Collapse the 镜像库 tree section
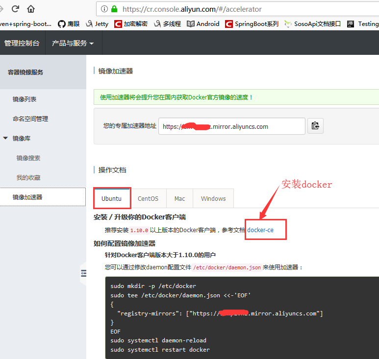 tap(5, 138)
